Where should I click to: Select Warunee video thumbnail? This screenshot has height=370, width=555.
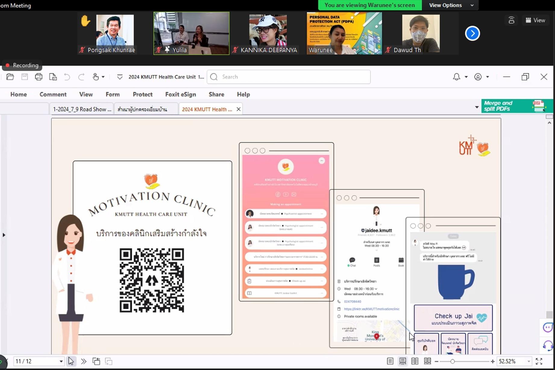[x=344, y=33]
